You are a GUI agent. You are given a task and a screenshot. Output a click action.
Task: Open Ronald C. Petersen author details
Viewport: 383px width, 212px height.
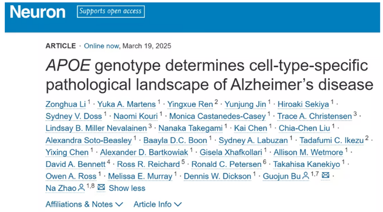pos(226,164)
